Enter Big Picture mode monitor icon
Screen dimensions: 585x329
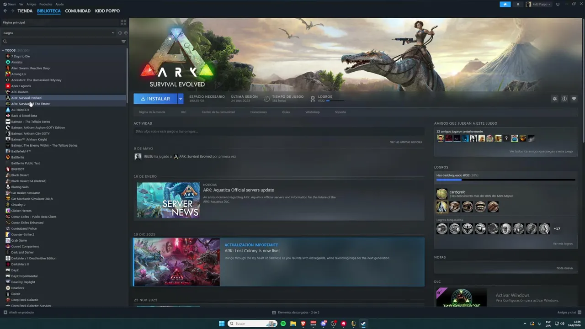pos(558,4)
